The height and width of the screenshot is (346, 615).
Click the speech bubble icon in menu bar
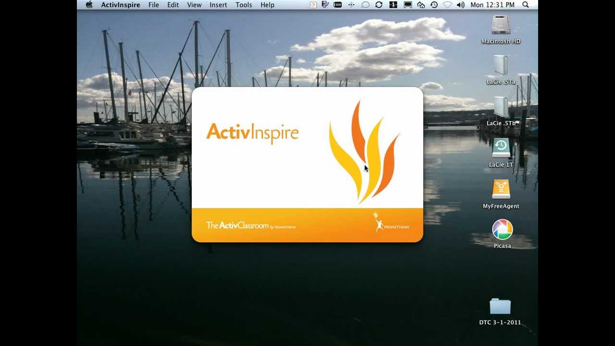365,5
